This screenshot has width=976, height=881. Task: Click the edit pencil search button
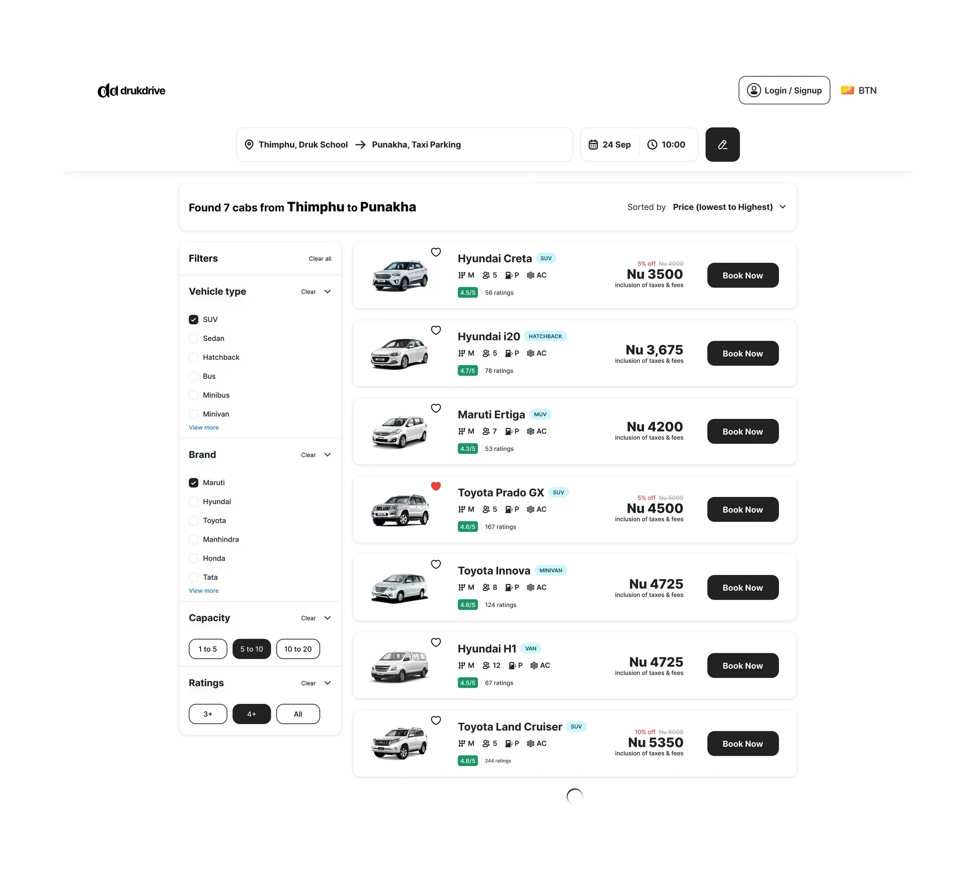point(722,145)
